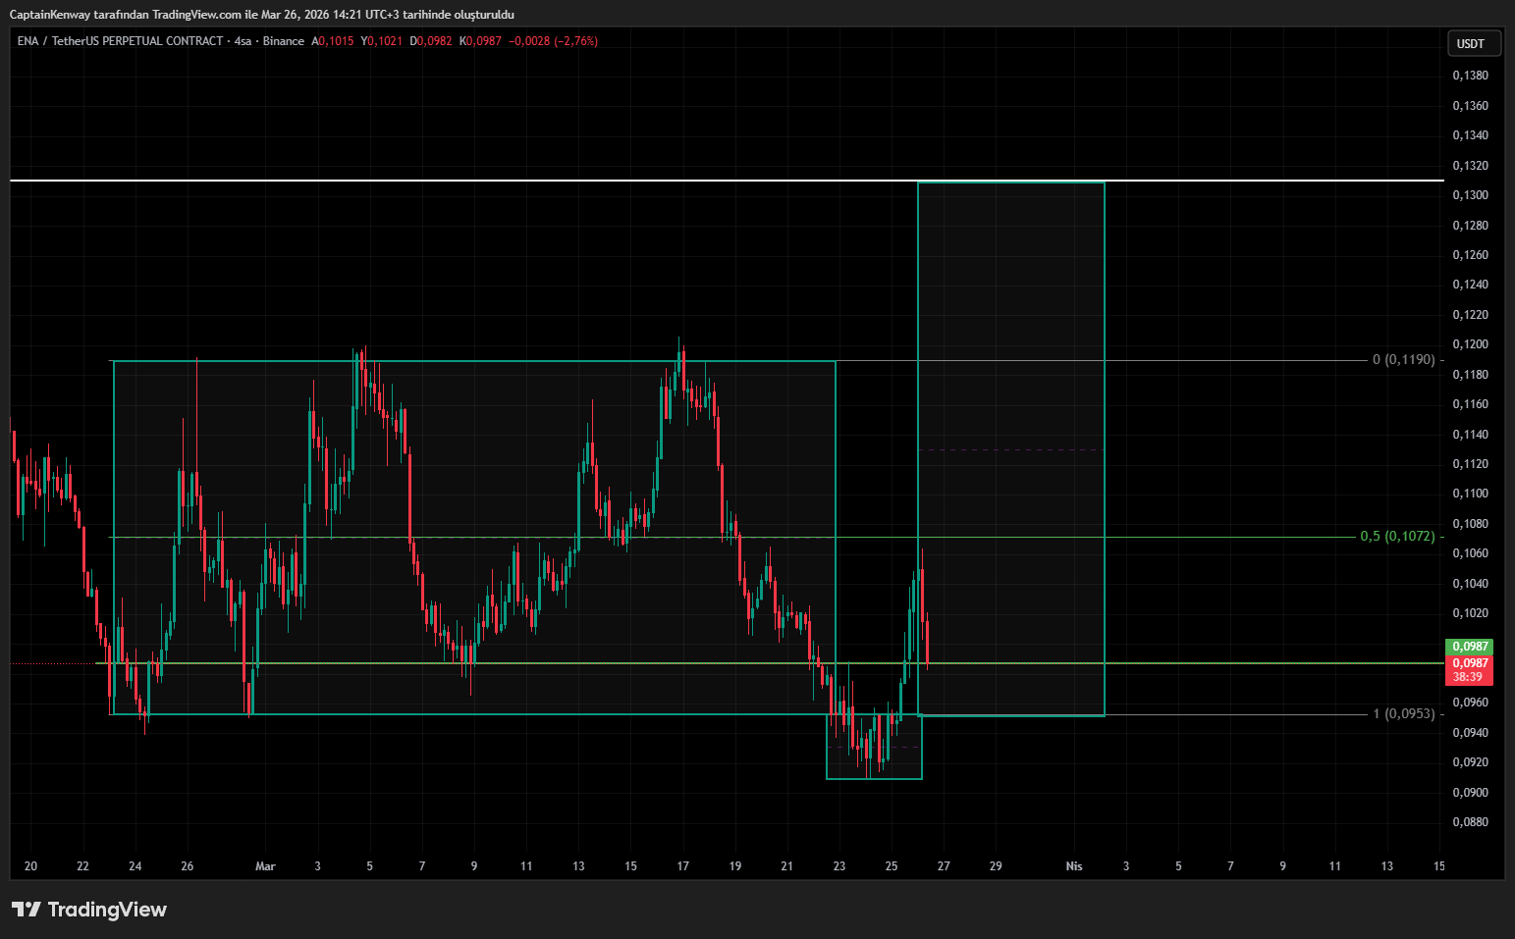The height and width of the screenshot is (939, 1515).
Task: Click the 4sa interval label in header
Action: pyautogui.click(x=243, y=41)
